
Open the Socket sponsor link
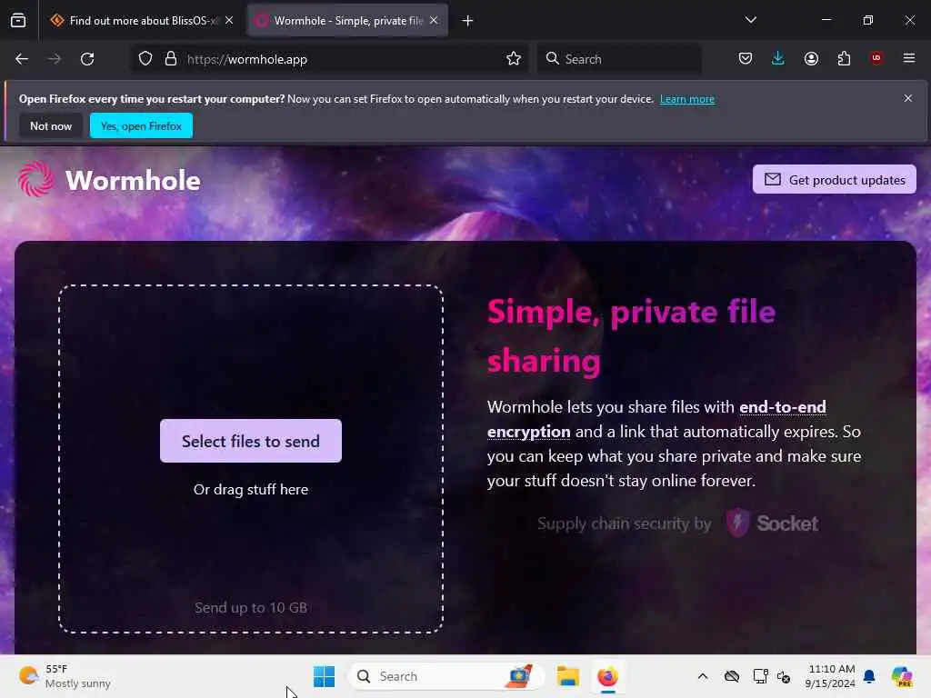[x=772, y=523]
